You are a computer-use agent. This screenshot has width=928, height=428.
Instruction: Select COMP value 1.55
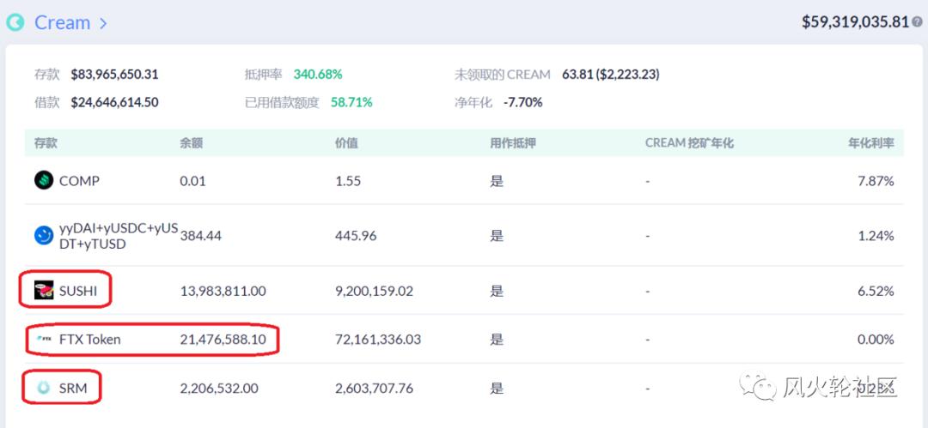tap(347, 181)
